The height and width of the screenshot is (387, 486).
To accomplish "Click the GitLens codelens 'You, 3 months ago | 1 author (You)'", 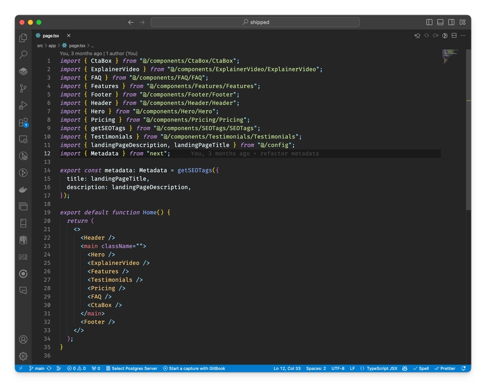I will point(98,53).
